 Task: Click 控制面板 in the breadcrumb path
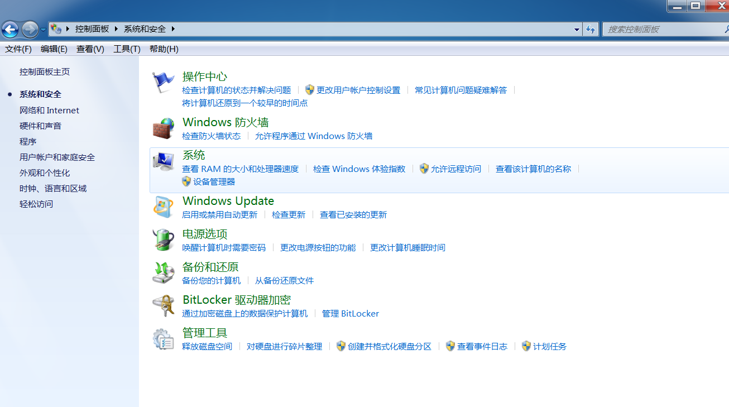click(x=92, y=28)
